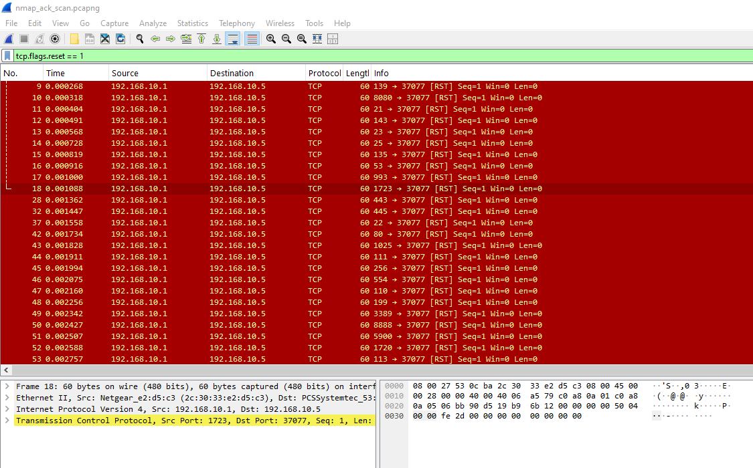Select the find packet magnifier icon
Viewport: 753px width, 468px height.
click(x=140, y=38)
